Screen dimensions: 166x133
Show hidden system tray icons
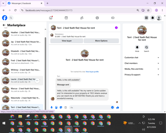140,123
